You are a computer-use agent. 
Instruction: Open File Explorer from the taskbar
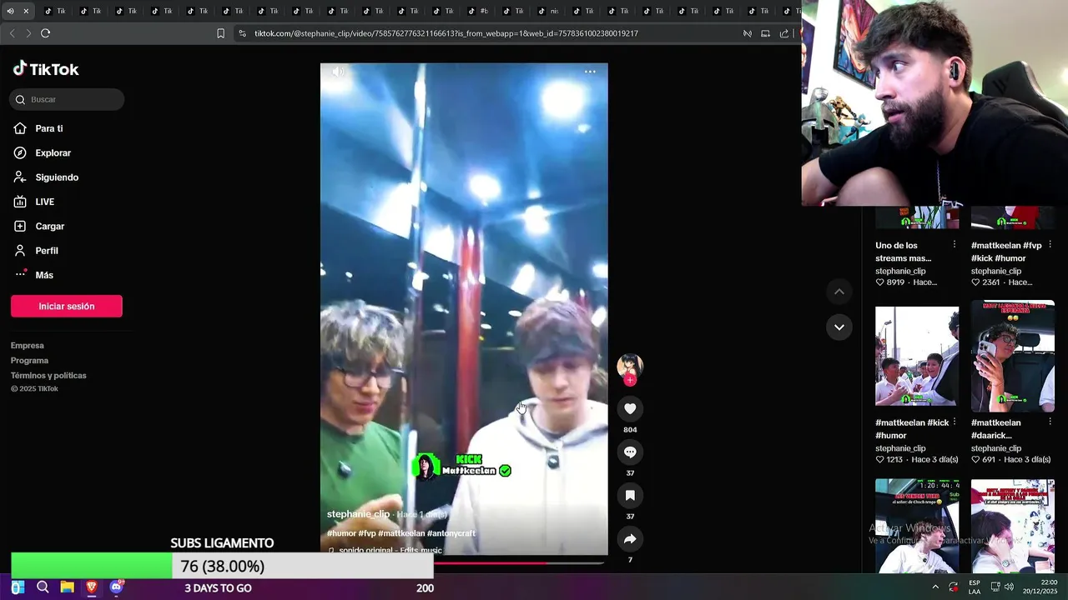tap(67, 587)
